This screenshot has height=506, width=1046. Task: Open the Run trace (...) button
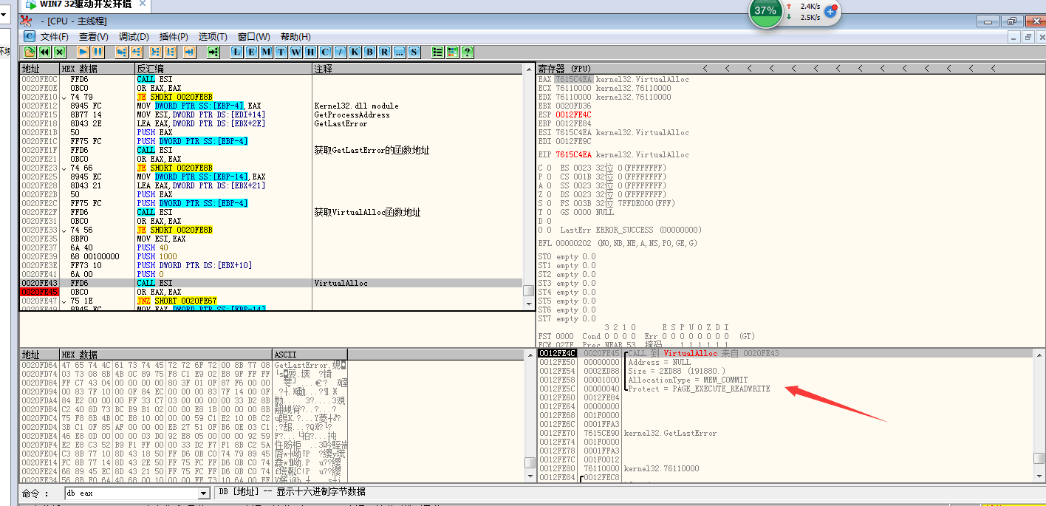click(400, 52)
